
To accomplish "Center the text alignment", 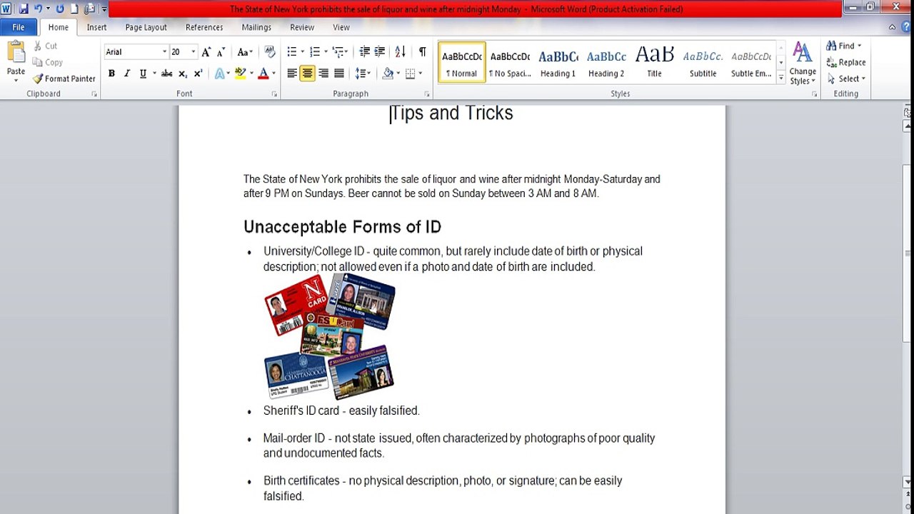I will point(308,74).
